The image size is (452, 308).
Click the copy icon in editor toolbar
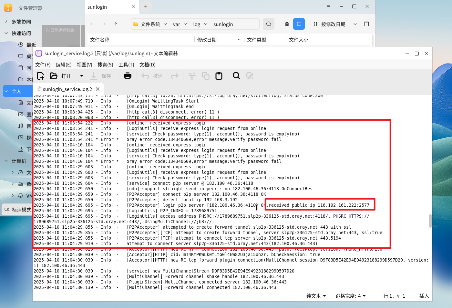(x=206, y=76)
